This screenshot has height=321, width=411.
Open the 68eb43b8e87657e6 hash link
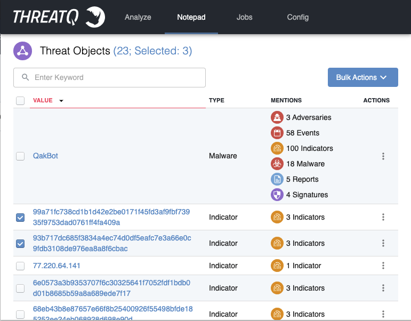pyautogui.click(x=112, y=314)
